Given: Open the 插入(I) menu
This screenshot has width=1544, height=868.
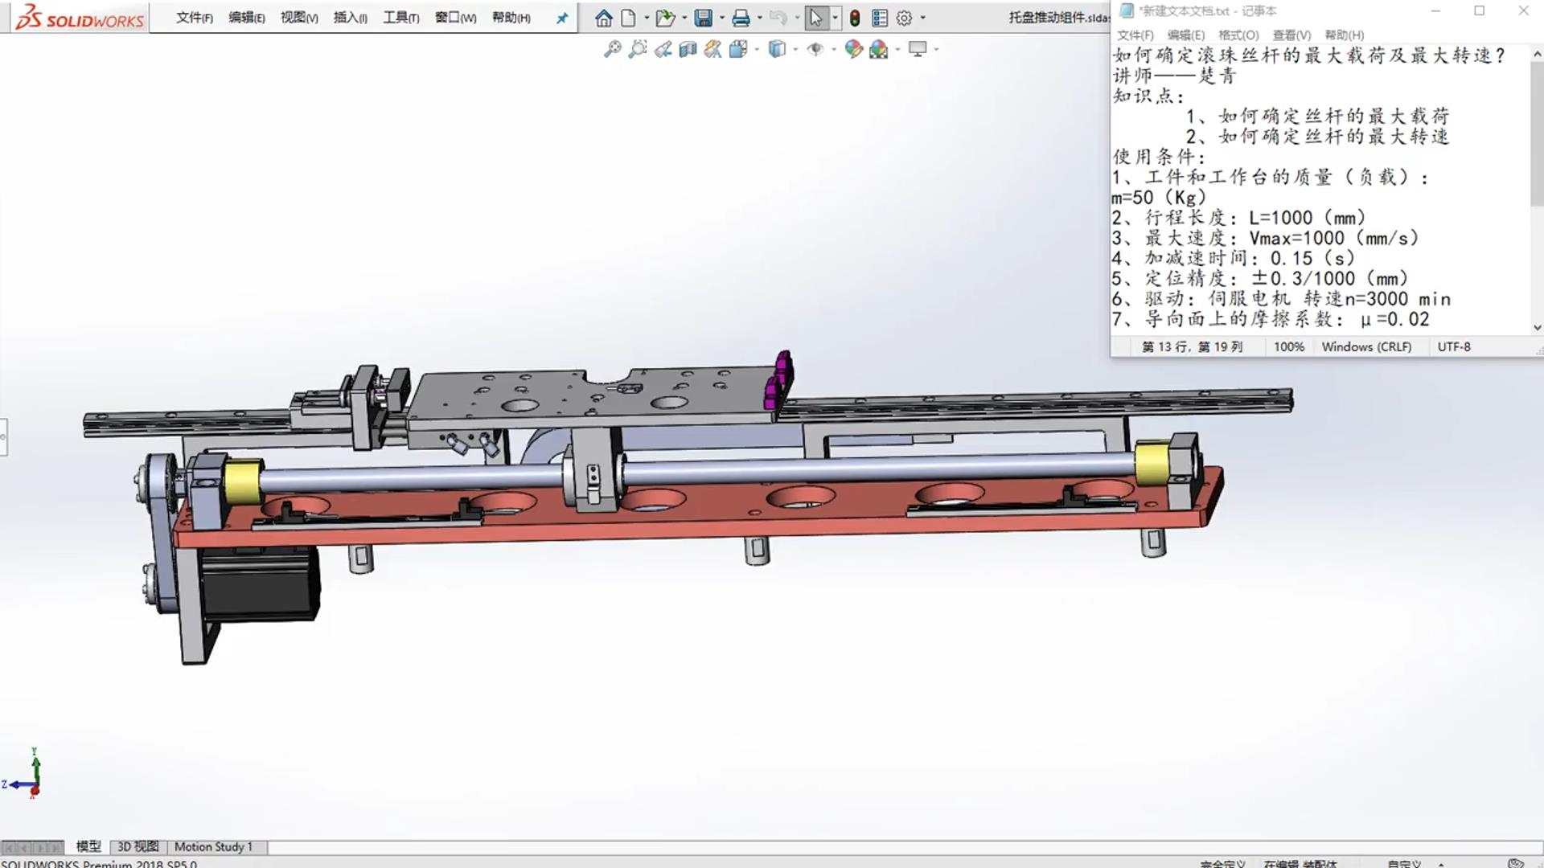Looking at the screenshot, I should [x=351, y=18].
